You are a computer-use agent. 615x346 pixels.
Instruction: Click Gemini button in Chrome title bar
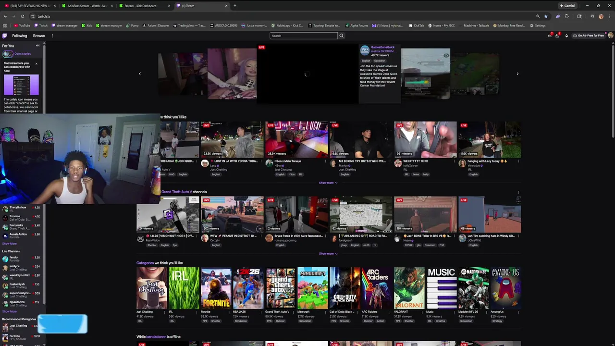(x=567, y=6)
